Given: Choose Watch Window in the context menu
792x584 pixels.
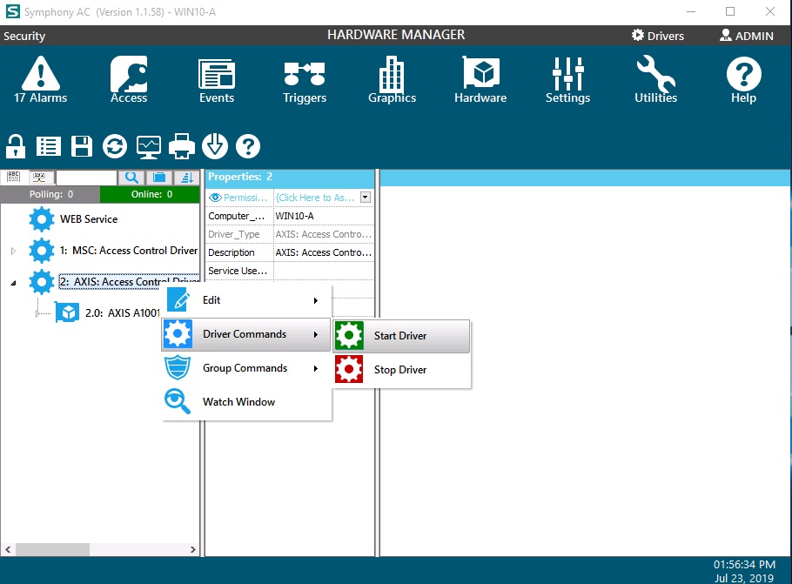Looking at the screenshot, I should click(x=246, y=401).
